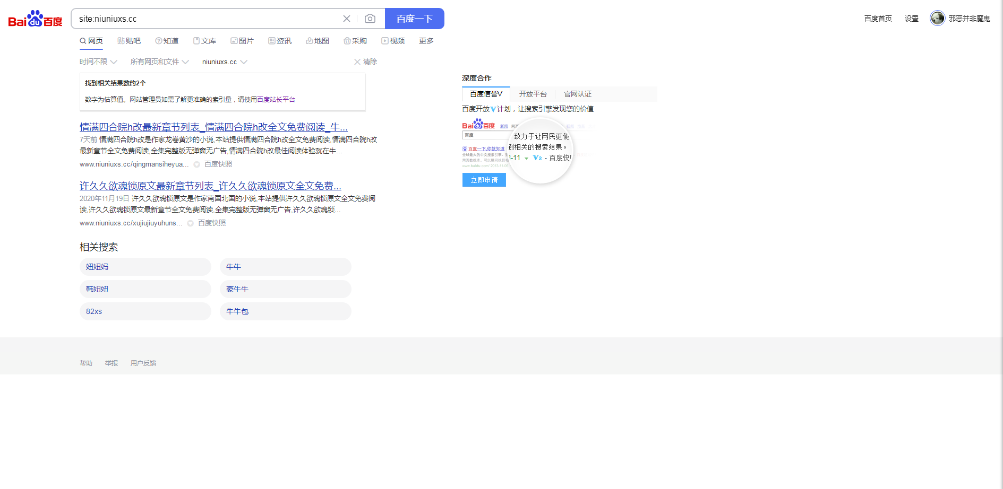This screenshot has height=489, width=1003.
Task: Select related search 妞妞妈
Action: pos(145,267)
